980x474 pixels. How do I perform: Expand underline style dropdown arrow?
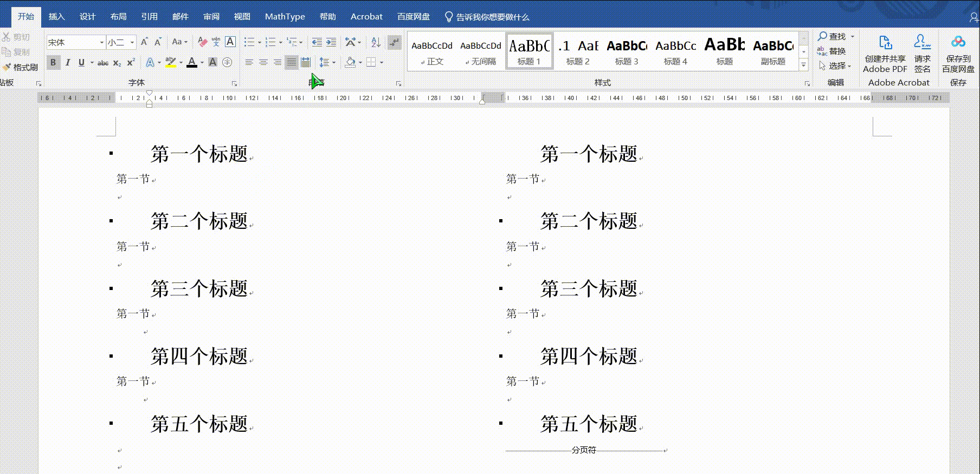92,63
